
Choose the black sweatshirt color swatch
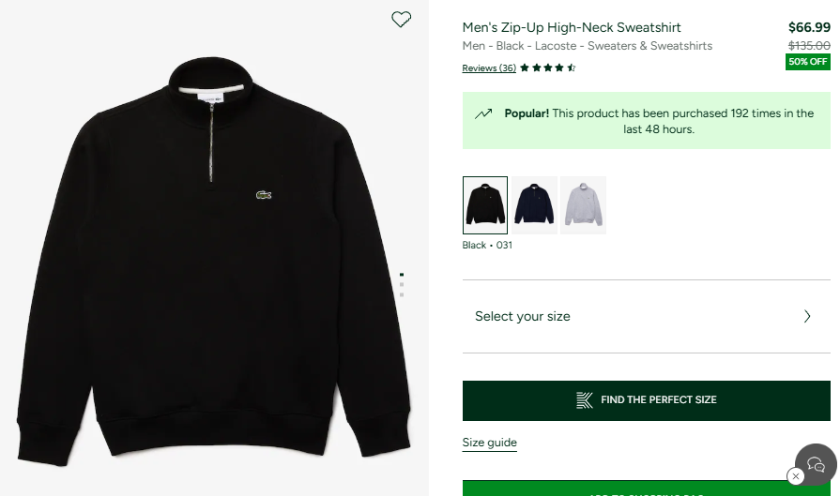(485, 204)
